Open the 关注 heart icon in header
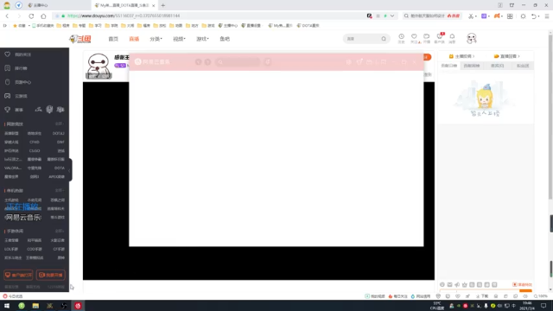 coord(414,38)
